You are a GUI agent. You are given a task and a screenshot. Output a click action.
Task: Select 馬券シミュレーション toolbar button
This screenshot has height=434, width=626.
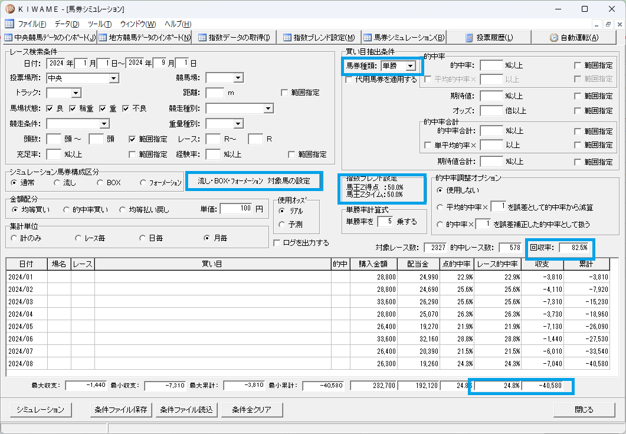tap(404, 38)
